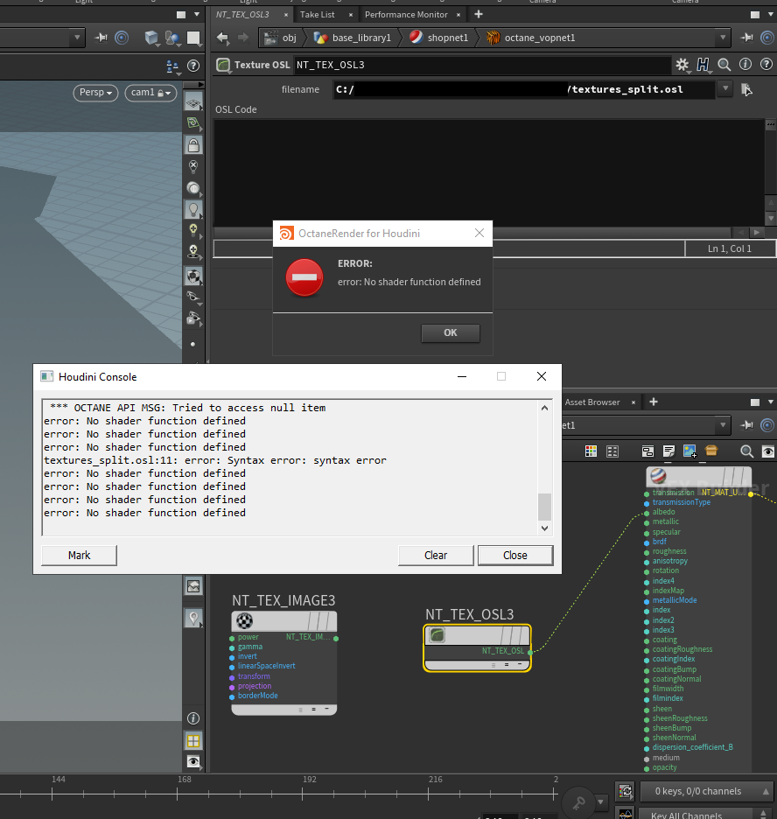777x819 pixels.
Task: Find node with network magnifier
Action: tap(746, 451)
